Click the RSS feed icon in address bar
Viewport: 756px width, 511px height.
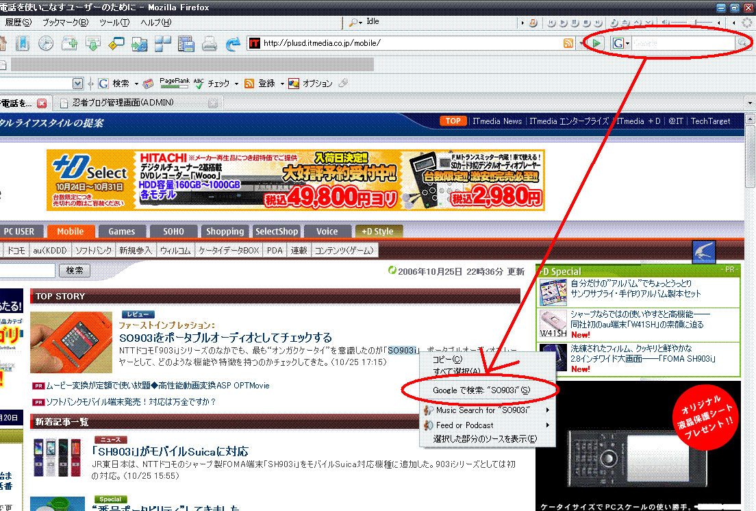568,43
